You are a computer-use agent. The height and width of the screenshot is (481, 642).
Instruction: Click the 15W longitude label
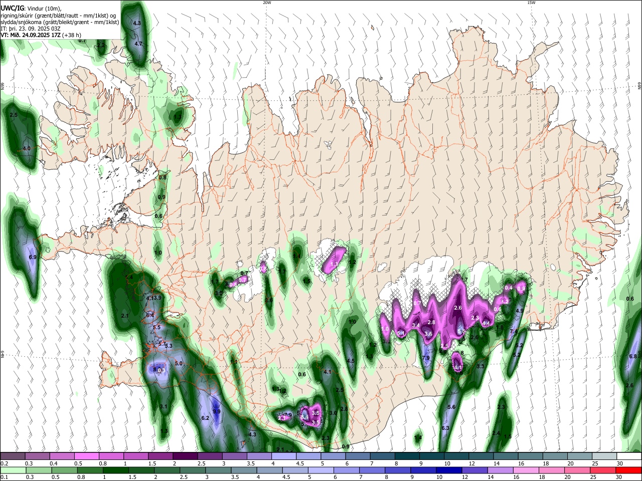coord(531,3)
